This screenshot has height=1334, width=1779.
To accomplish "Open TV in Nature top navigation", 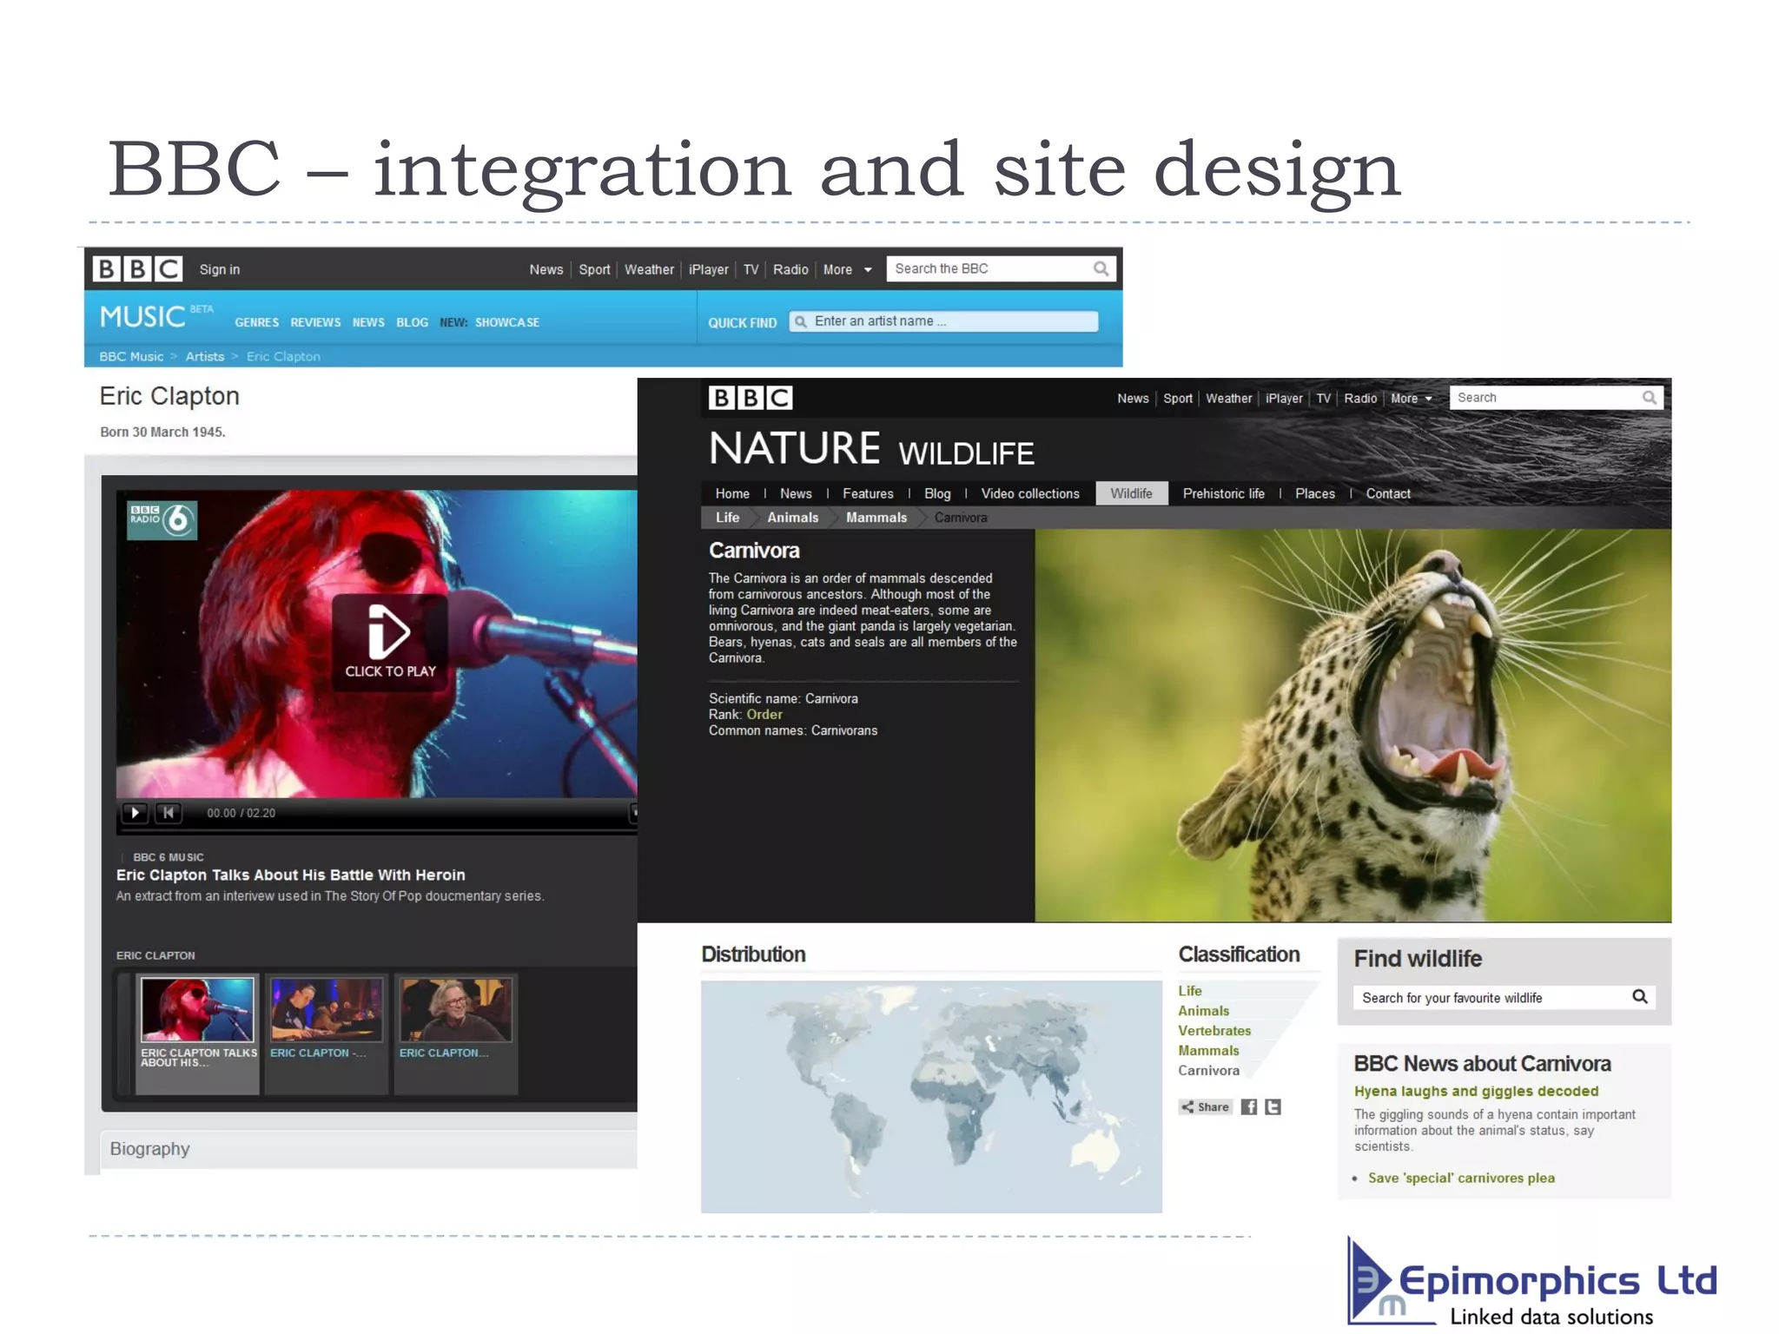I will [1323, 399].
